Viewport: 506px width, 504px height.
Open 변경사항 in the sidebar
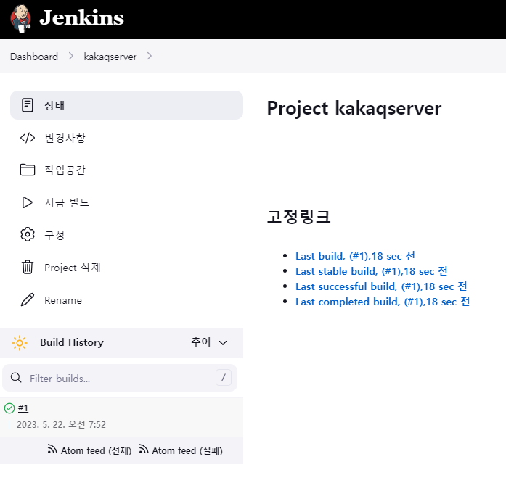click(x=65, y=138)
